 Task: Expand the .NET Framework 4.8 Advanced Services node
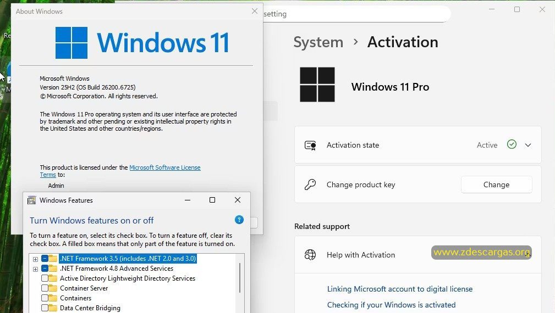(x=35, y=269)
